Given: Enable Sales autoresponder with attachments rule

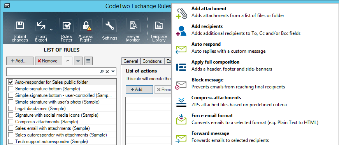Looking at the screenshot, I should (11, 135).
